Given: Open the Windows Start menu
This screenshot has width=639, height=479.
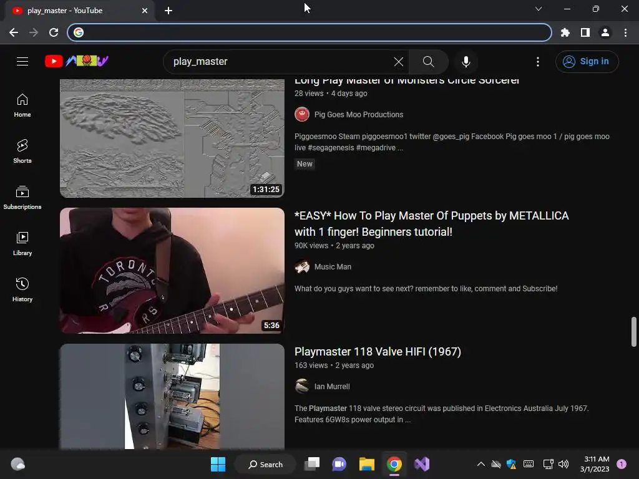Looking at the screenshot, I should point(218,464).
